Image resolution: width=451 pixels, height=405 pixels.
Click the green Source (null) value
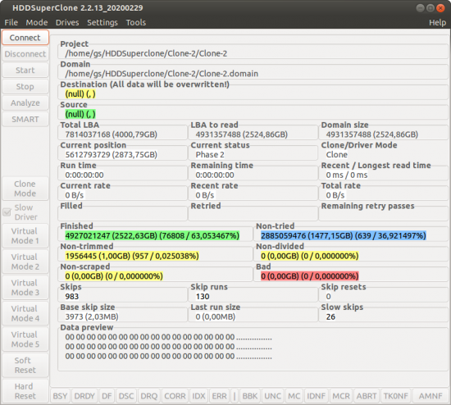tap(80, 114)
